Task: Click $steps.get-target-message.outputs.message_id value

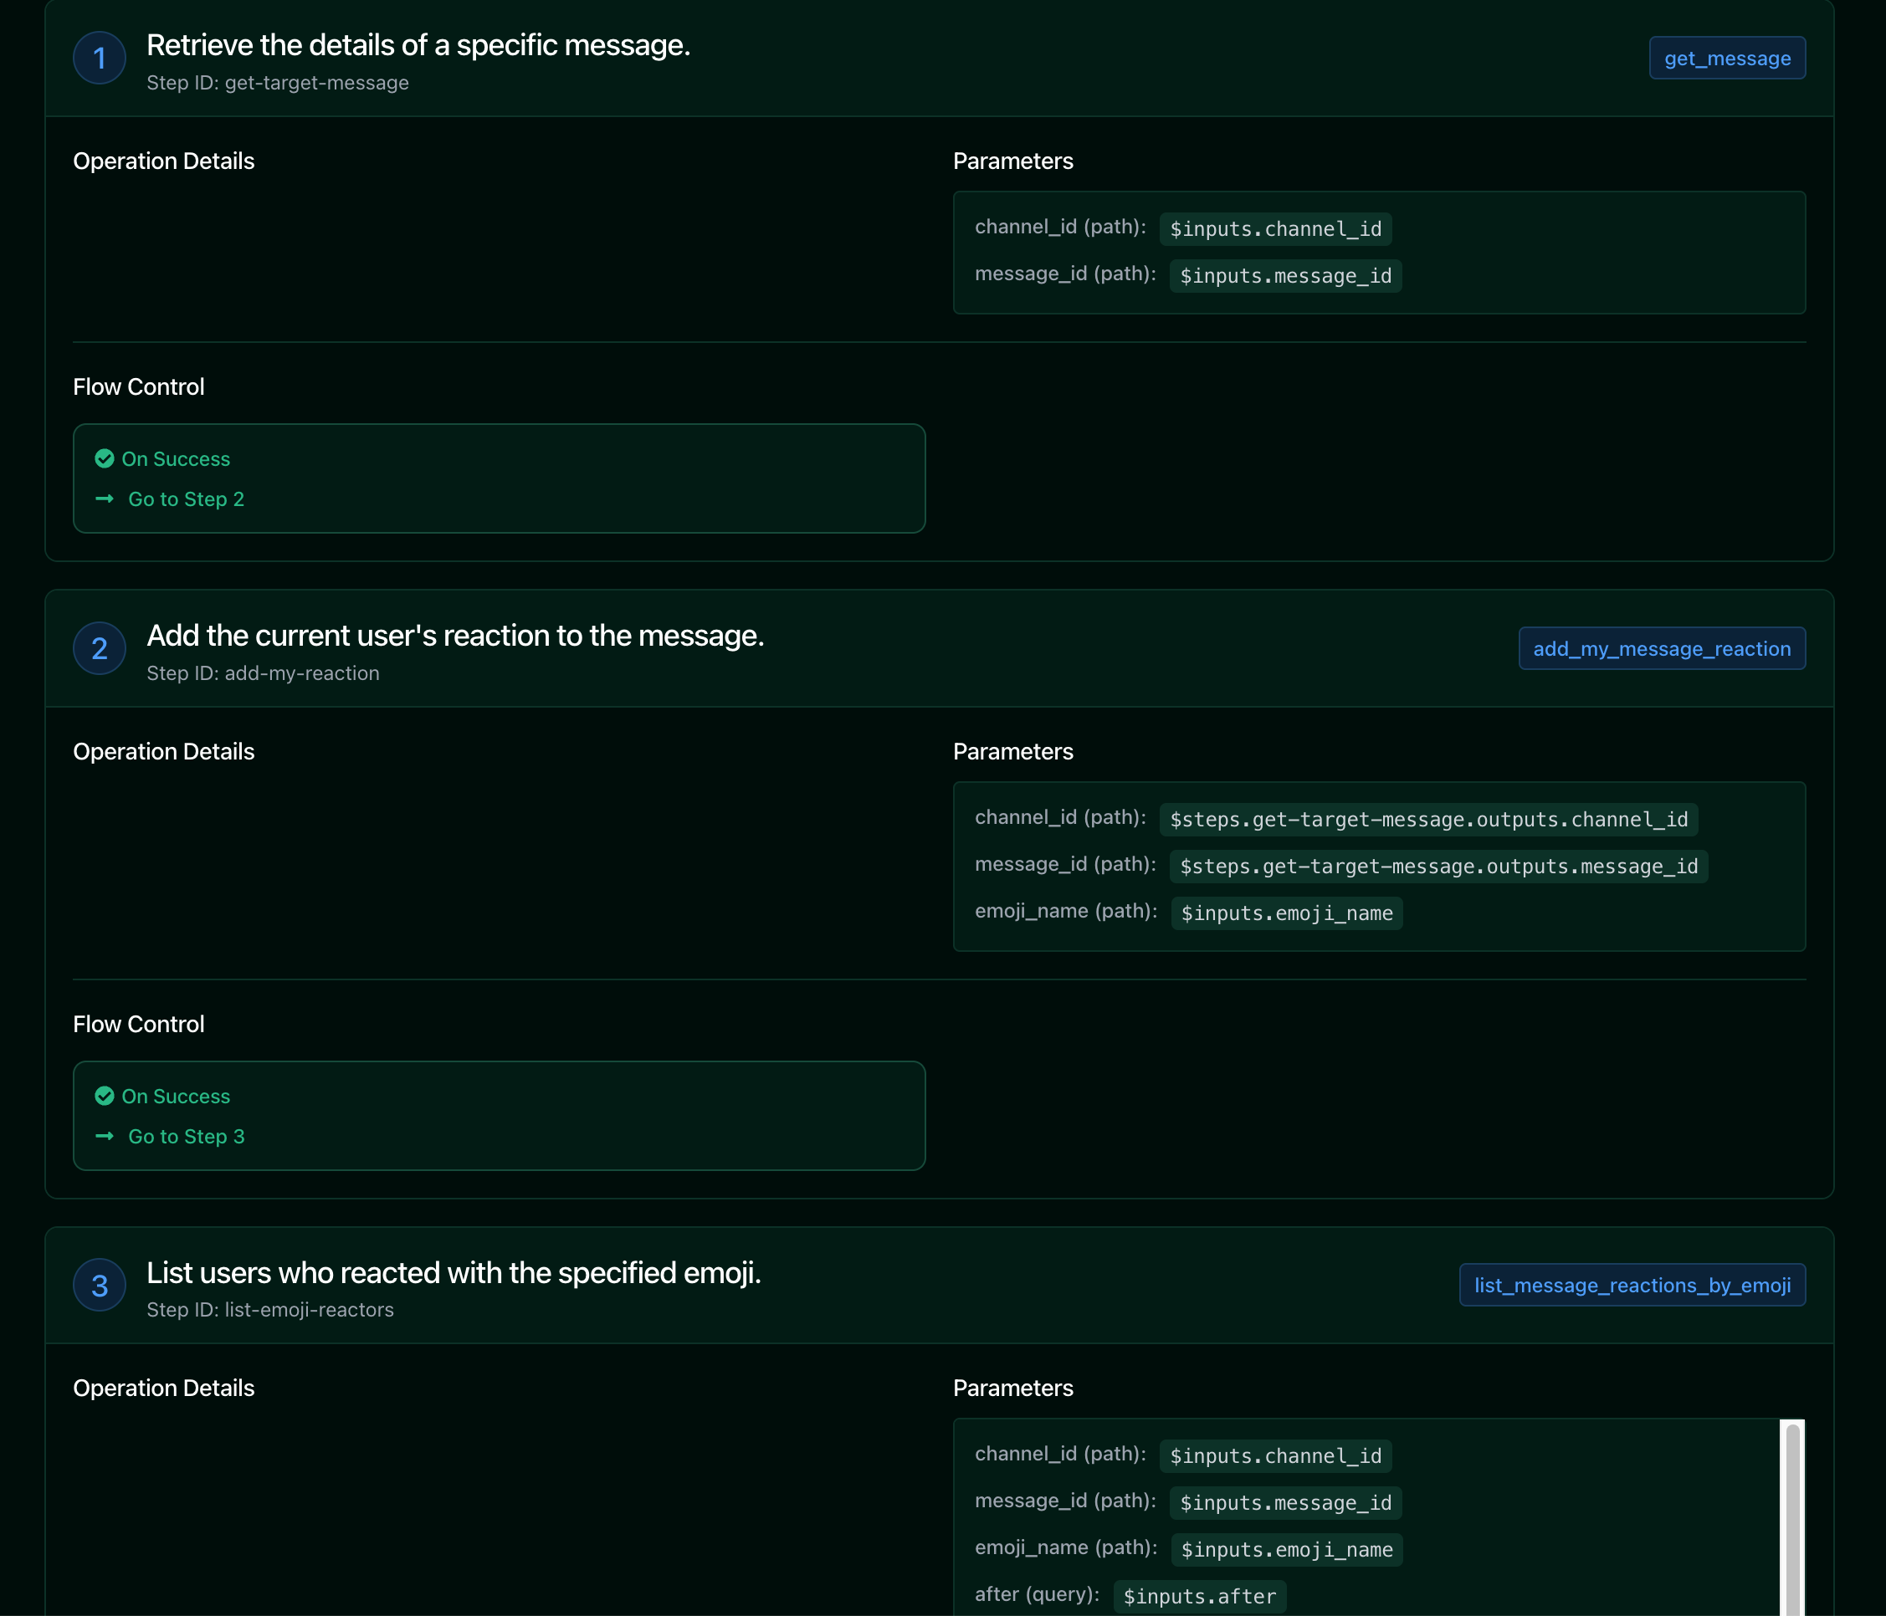Action: coord(1438,867)
